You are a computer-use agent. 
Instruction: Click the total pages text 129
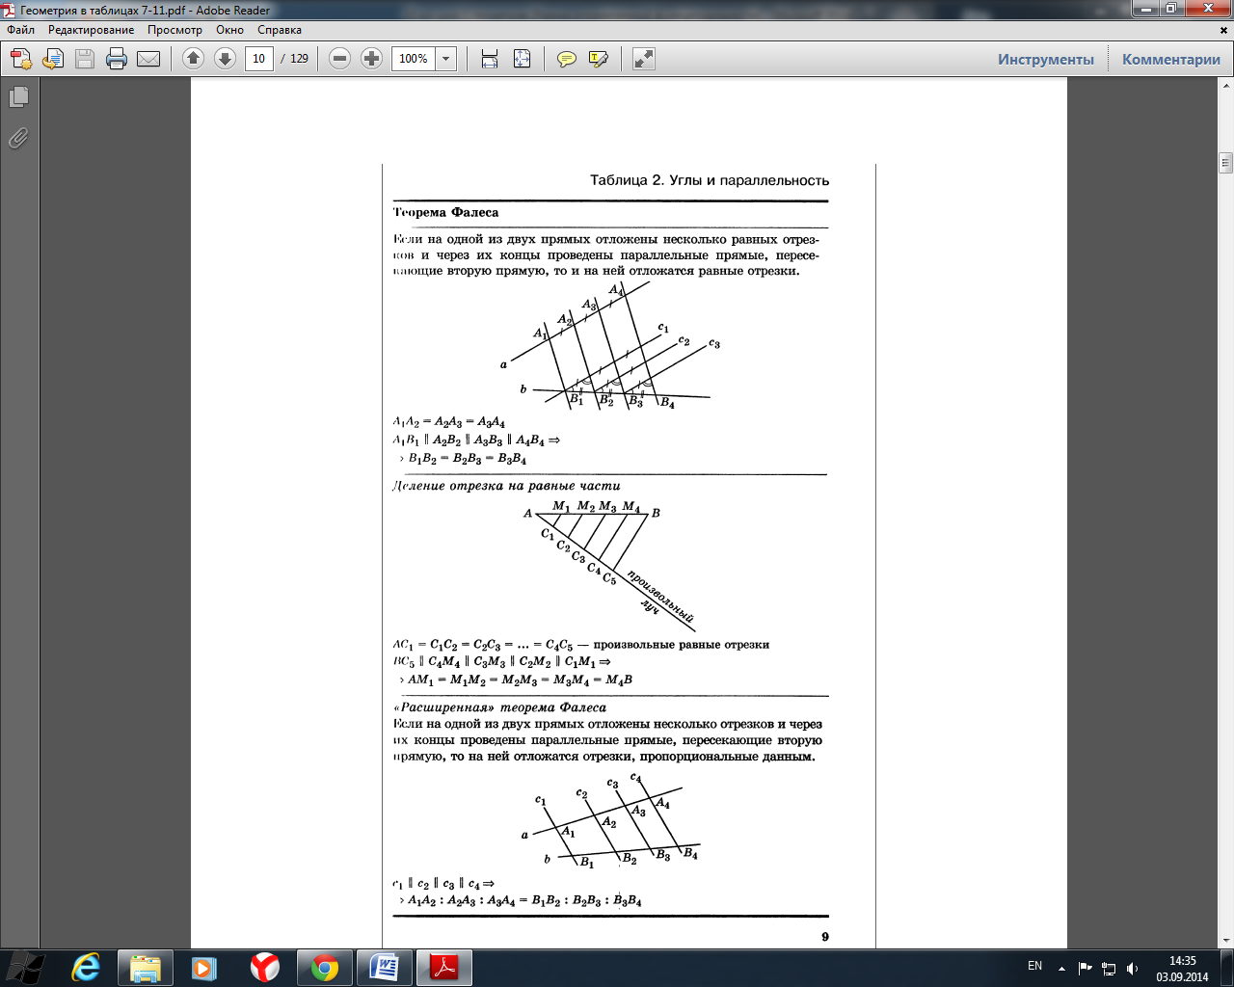[300, 59]
